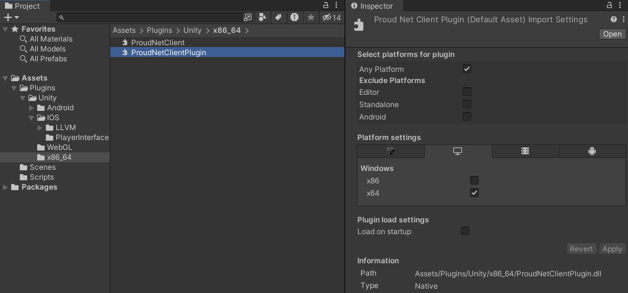
Task: Toggle hidden packages visibility count
Action: [x=332, y=17]
